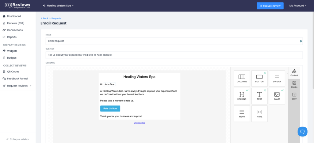
Task: Expand the My Account menu
Action: [x=298, y=6]
